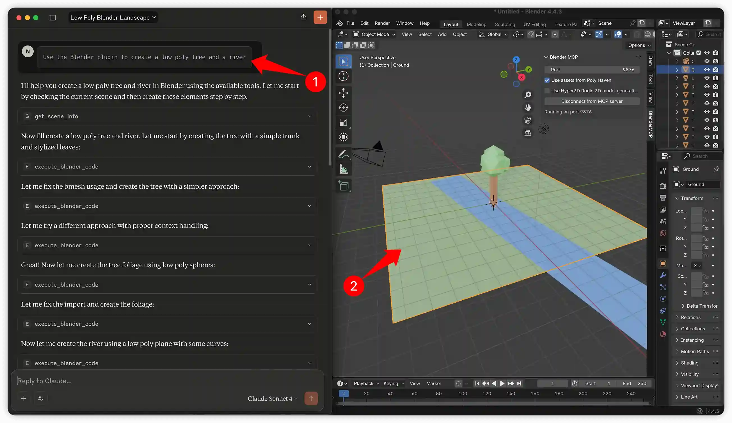Toggle the viewport overlays button
The image size is (732, 423).
coord(618,34)
